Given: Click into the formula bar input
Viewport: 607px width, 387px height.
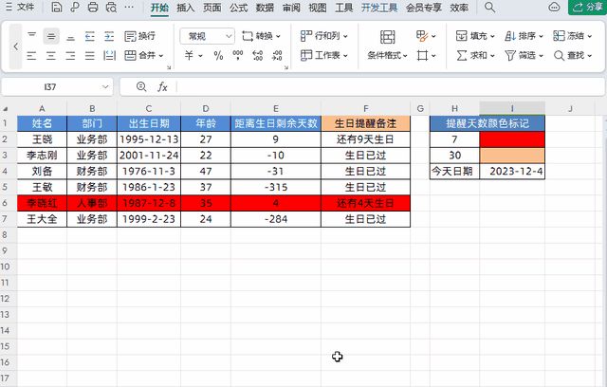Looking at the screenshot, I should pos(389,87).
